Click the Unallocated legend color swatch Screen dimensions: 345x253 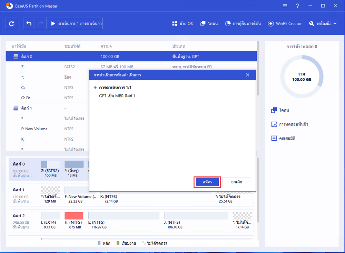pos(144,243)
